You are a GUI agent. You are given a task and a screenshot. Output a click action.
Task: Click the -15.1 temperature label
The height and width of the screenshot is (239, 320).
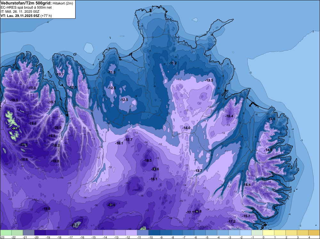point(52,102)
